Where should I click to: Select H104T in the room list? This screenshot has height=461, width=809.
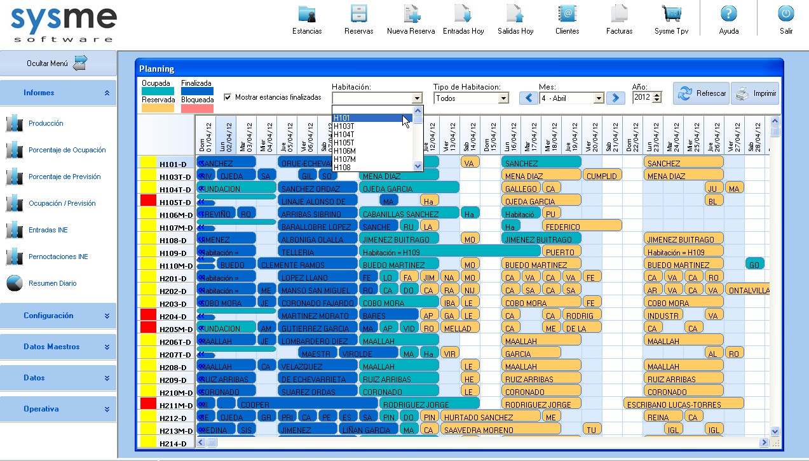[372, 135]
